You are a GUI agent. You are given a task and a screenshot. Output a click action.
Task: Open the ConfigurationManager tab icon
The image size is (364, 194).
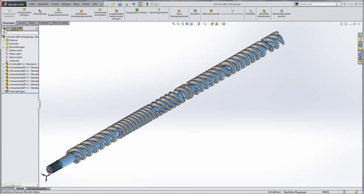(x=15, y=29)
